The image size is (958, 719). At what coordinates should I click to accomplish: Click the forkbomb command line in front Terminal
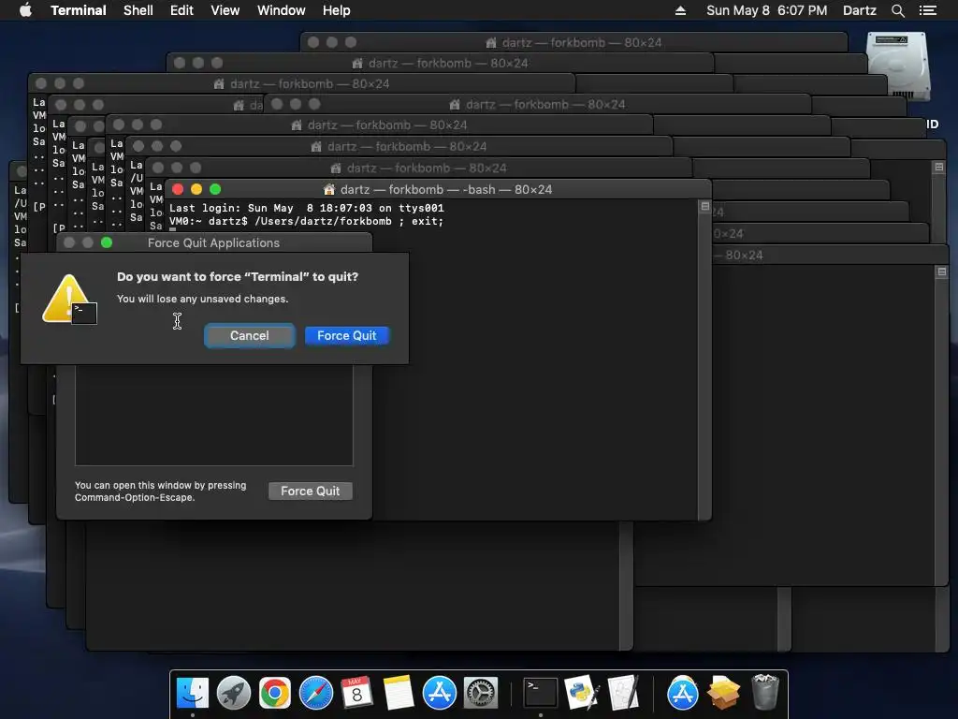pos(307,221)
